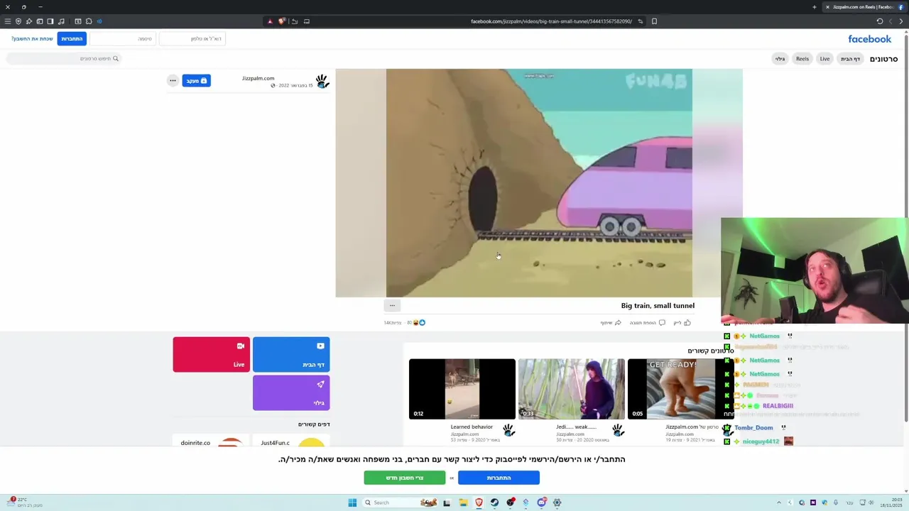Select the Jizzpalm.com on Reels browser tab
This screenshot has width=909, height=511.
click(x=865, y=7)
